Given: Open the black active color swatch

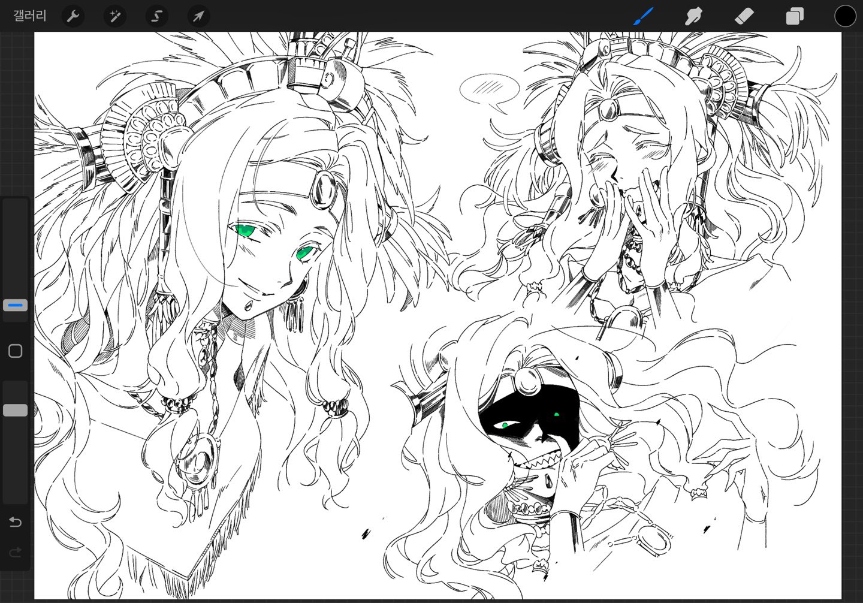Looking at the screenshot, I should [845, 16].
